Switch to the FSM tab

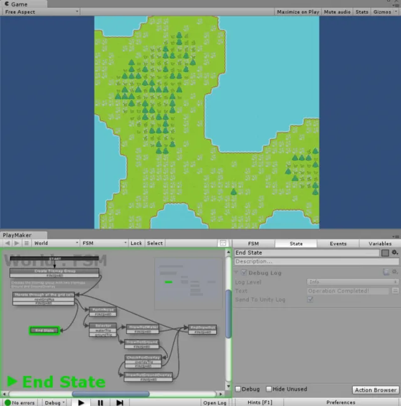tap(253, 243)
